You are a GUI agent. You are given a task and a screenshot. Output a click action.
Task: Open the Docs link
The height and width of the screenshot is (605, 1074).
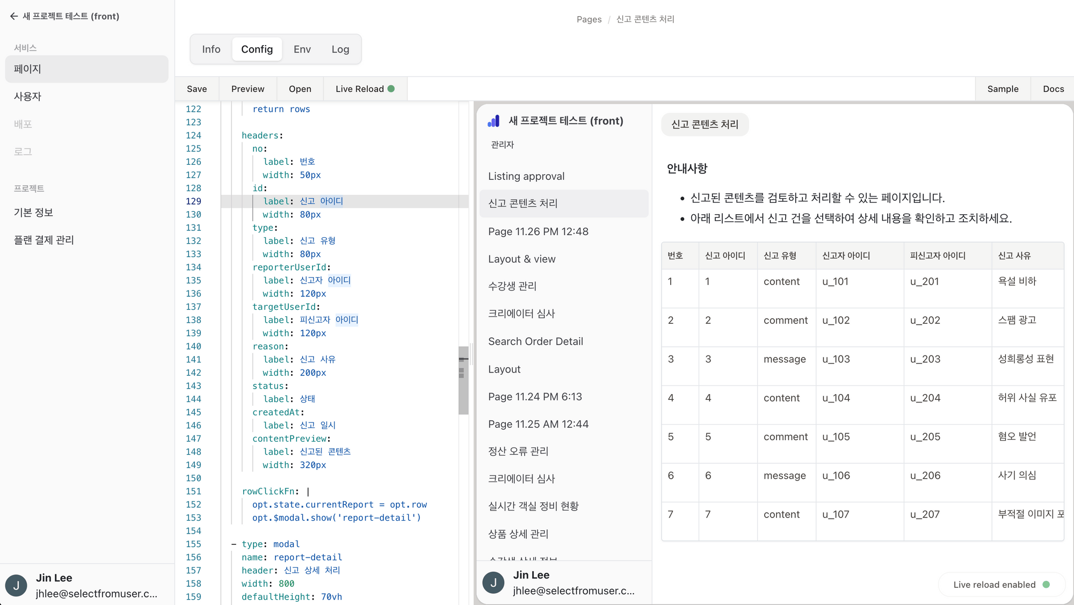click(1053, 89)
